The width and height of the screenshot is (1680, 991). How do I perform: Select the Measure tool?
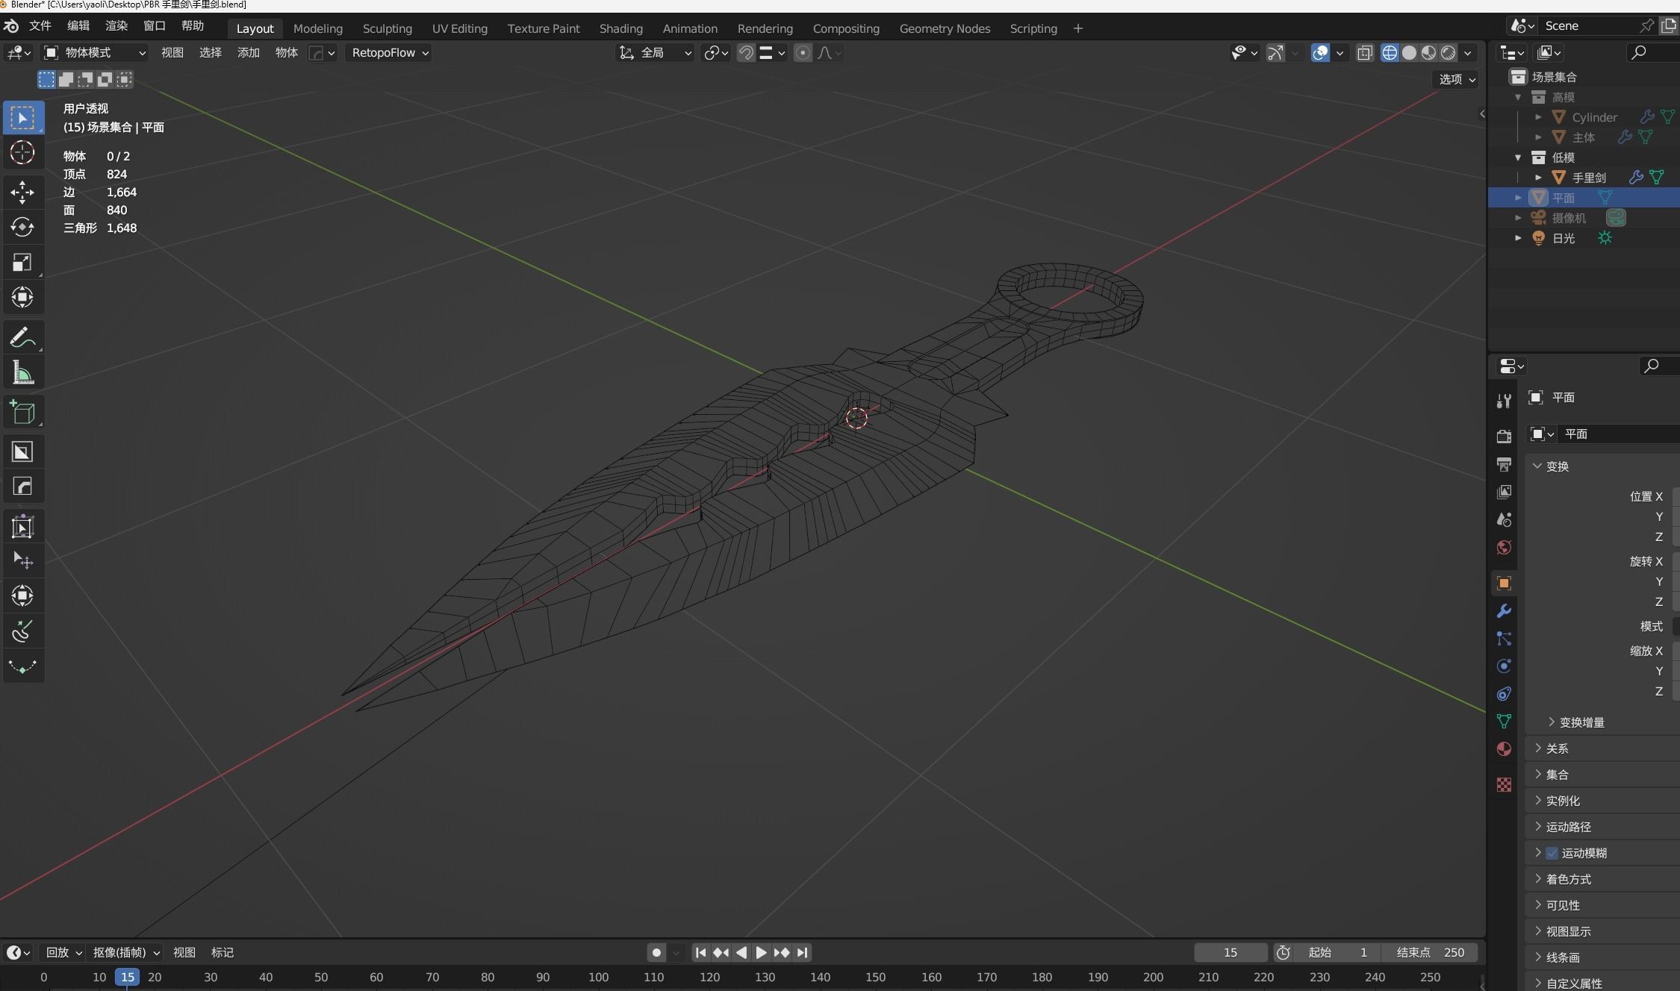pos(22,373)
